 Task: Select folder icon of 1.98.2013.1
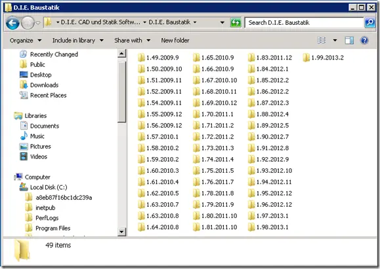click(251, 227)
